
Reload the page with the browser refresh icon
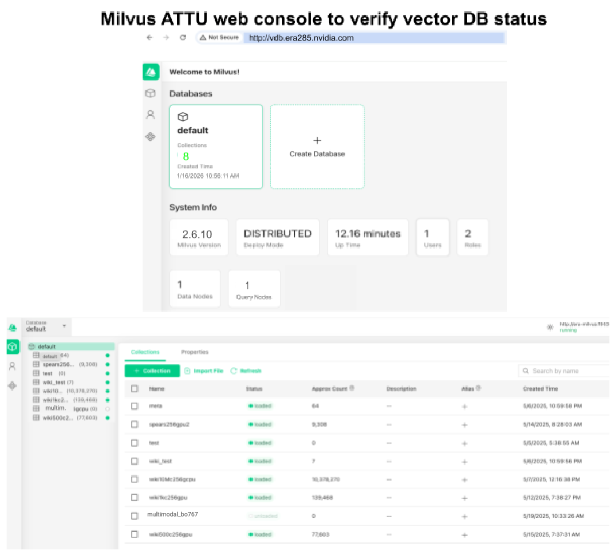(x=183, y=38)
